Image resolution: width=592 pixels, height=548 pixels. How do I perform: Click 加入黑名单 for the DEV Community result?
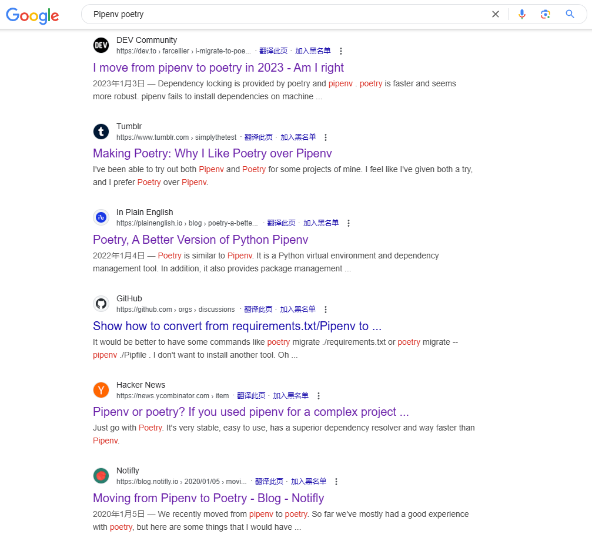point(313,51)
